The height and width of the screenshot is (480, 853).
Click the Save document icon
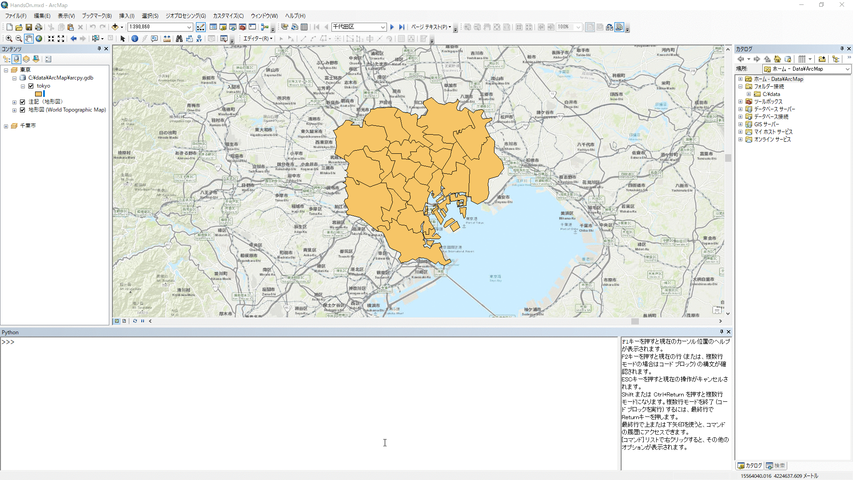(x=28, y=27)
